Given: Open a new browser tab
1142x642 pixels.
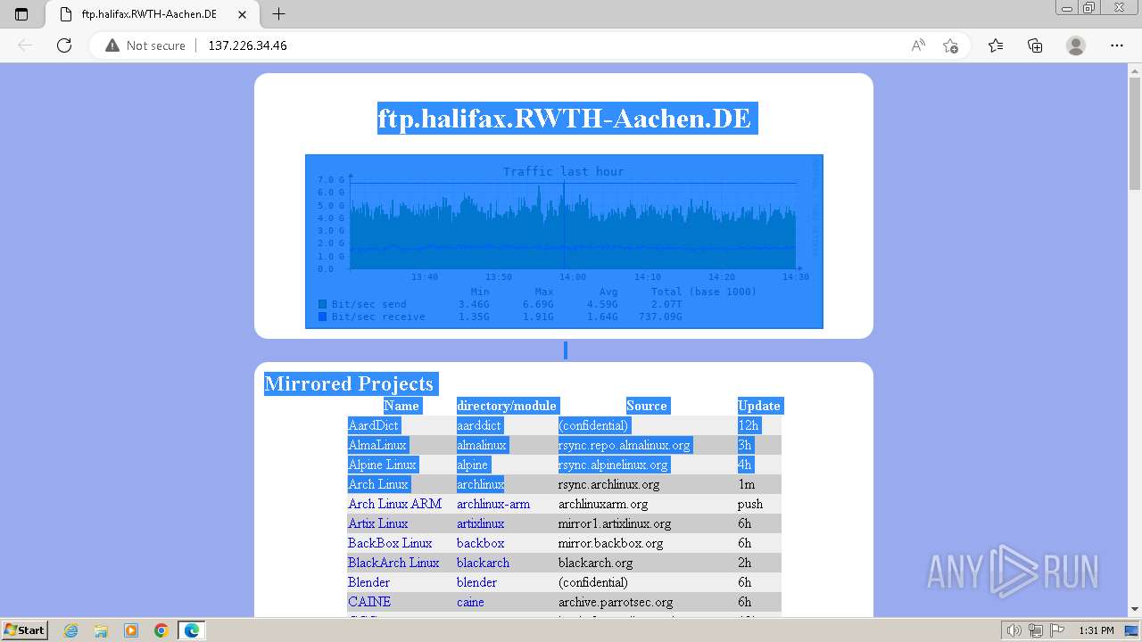Looking at the screenshot, I should pyautogui.click(x=278, y=14).
